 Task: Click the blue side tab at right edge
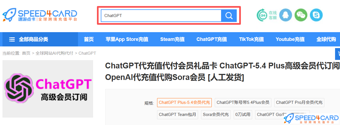point(338,54)
